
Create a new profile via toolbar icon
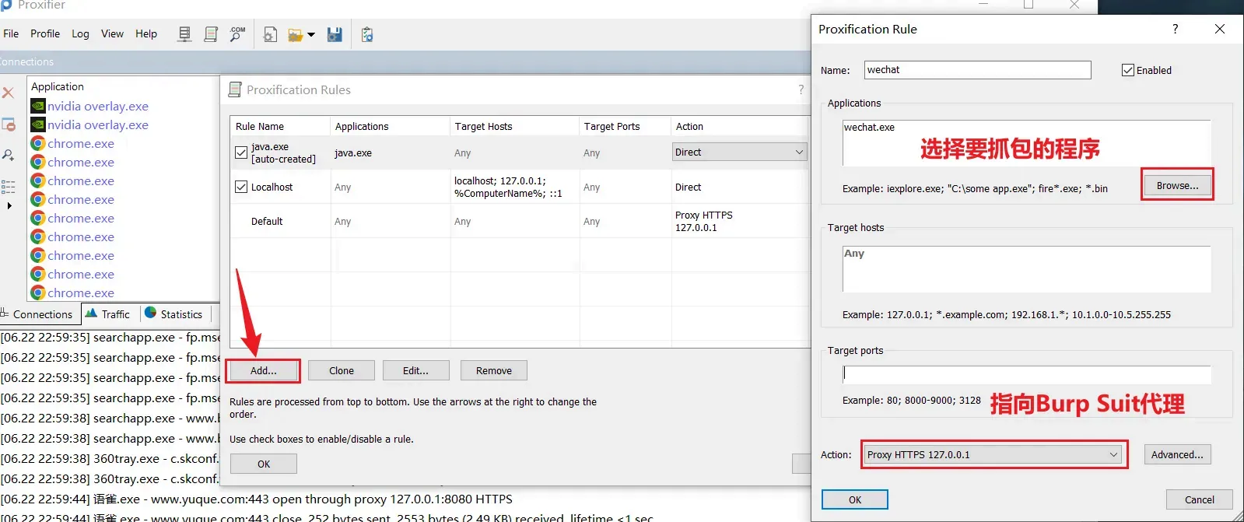[x=270, y=34]
